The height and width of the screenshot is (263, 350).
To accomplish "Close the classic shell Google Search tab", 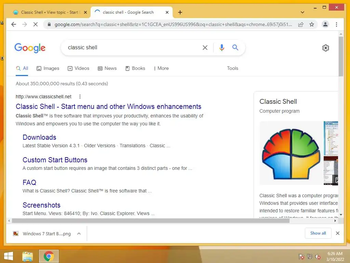I will (x=167, y=12).
